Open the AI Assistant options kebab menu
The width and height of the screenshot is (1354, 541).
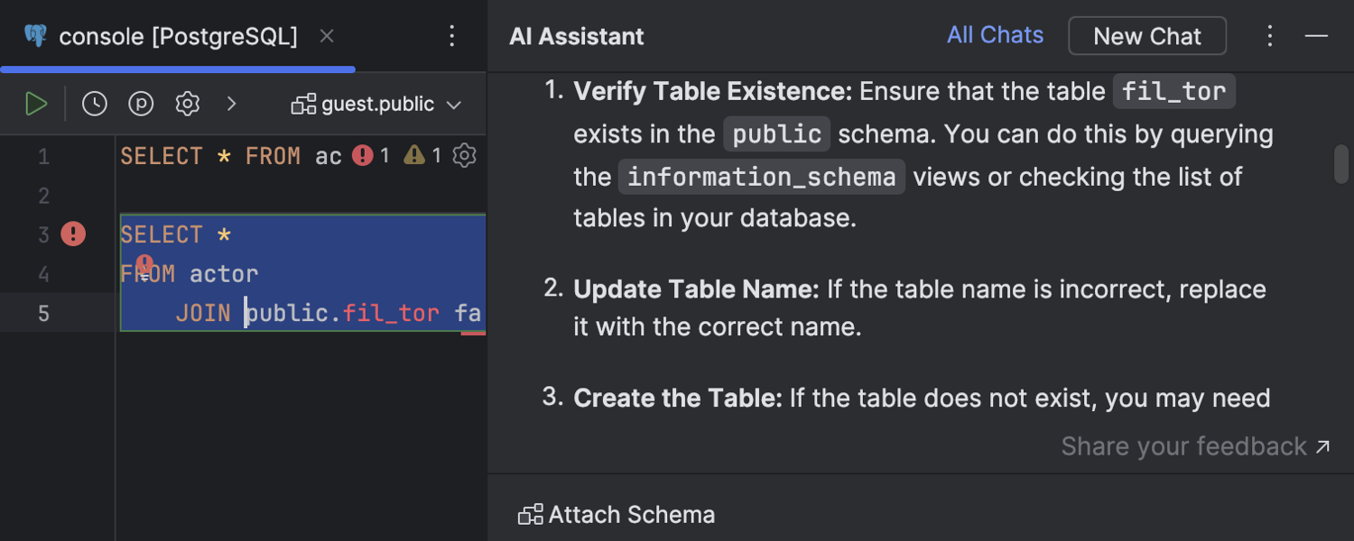point(1270,35)
